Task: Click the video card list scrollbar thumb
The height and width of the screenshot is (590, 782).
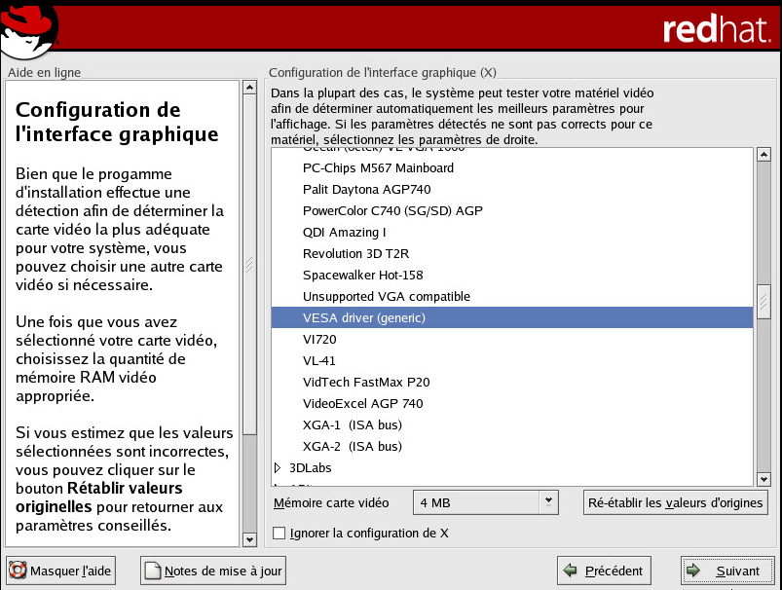Action: (x=763, y=301)
